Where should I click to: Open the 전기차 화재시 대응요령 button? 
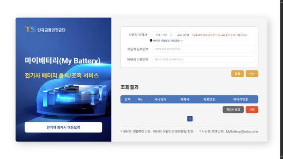63,127
